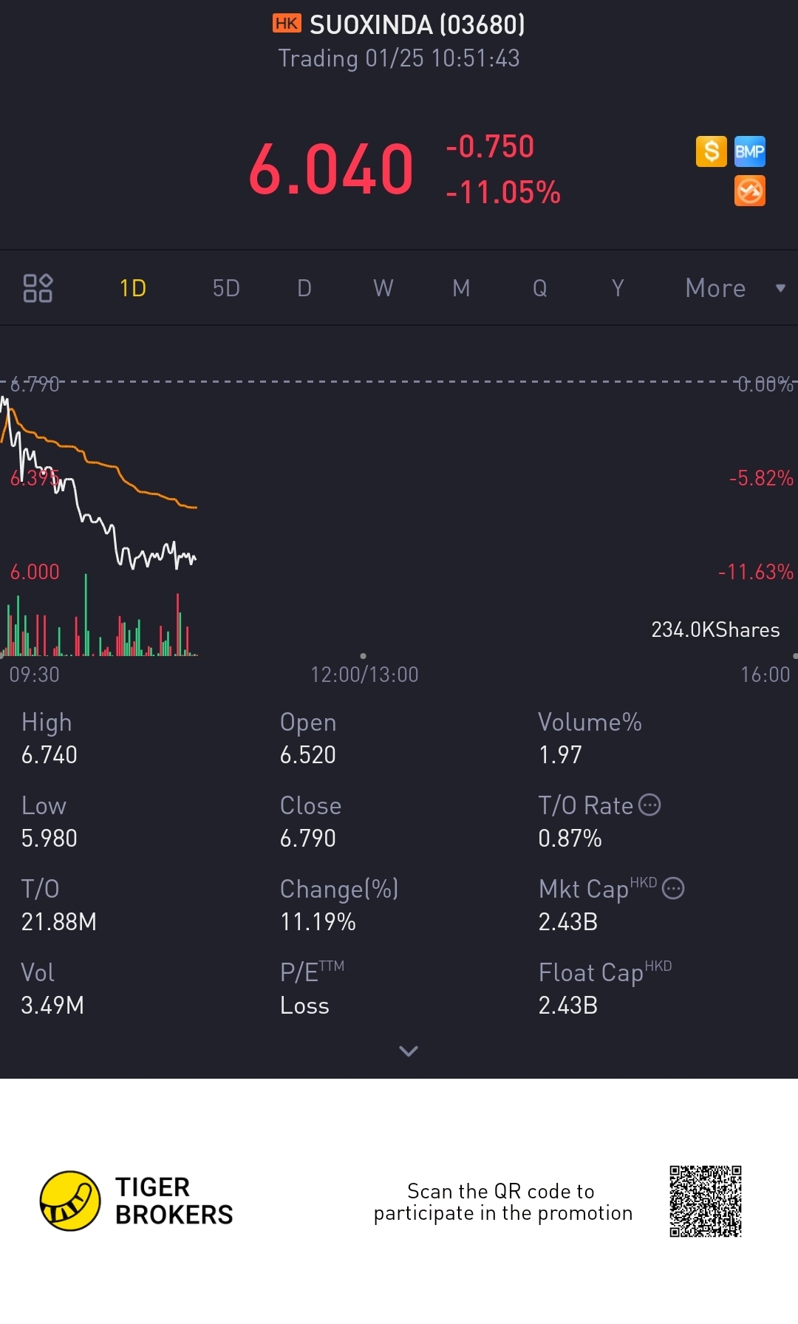Open the Mkt Cap info icon
The height and width of the screenshot is (1324, 798).
(x=673, y=888)
